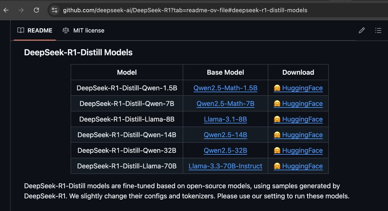
Task: Click the book icon beside README
Action: (21, 30)
